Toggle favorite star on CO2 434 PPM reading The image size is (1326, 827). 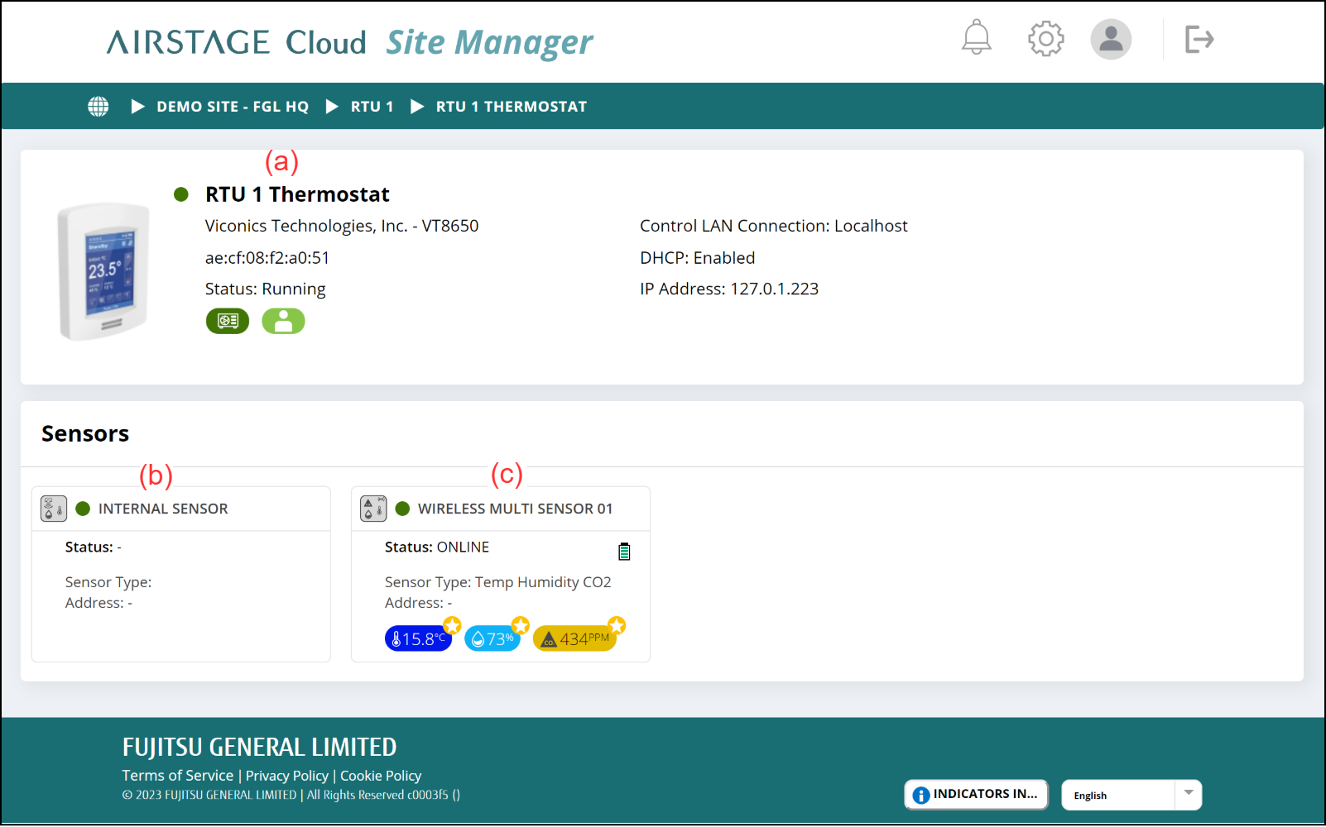pyautogui.click(x=617, y=625)
